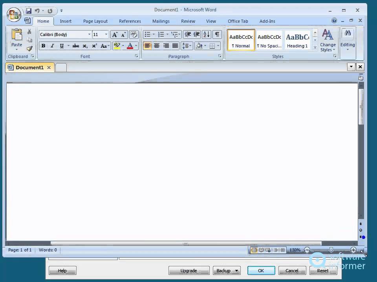Open line spacing options

pos(187,46)
